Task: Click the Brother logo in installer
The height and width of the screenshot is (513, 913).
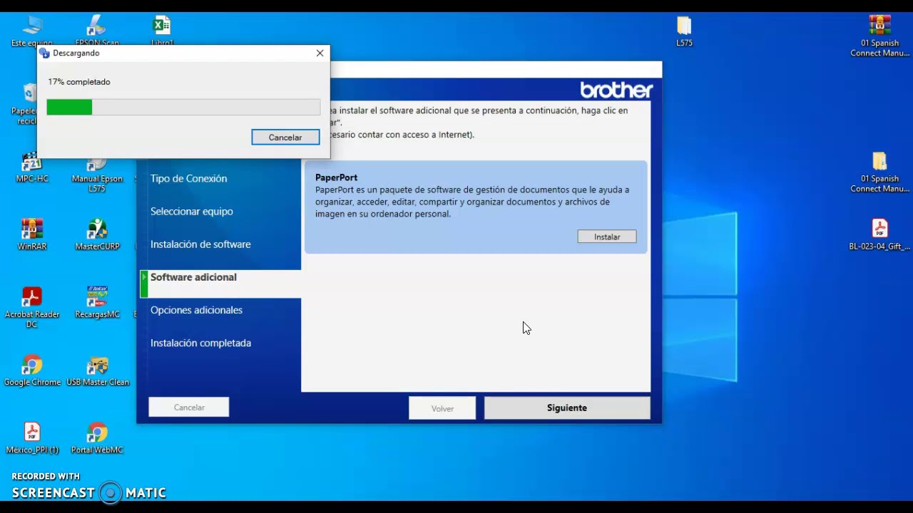Action: pyautogui.click(x=616, y=90)
